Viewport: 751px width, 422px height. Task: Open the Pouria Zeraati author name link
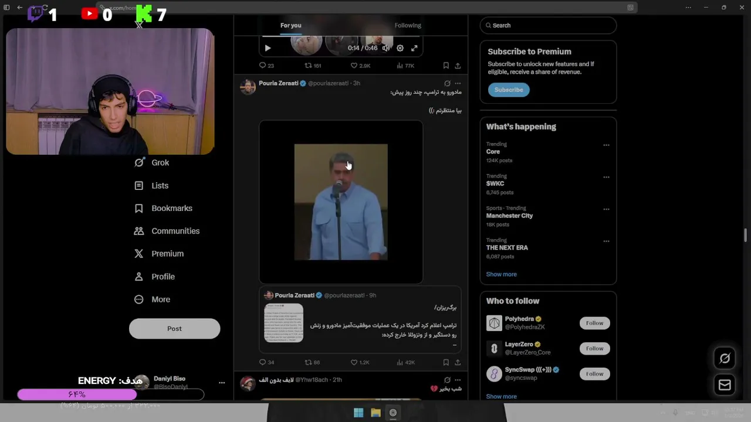tap(279, 83)
